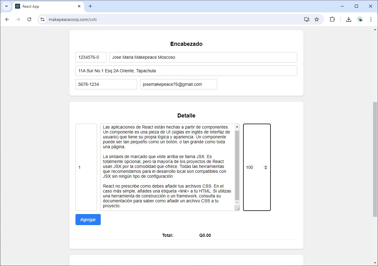The width and height of the screenshot is (378, 266).
Task: Maximize the browser window
Action: pos(356,6)
